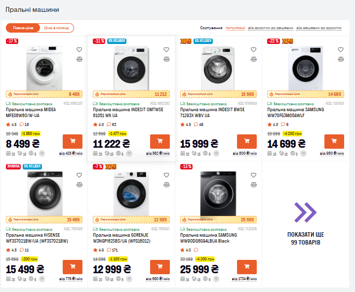The height and width of the screenshot is (292, 355).
Task: Expand extra payment options '+7' on MIDEA card
Action: tap(42, 153)
